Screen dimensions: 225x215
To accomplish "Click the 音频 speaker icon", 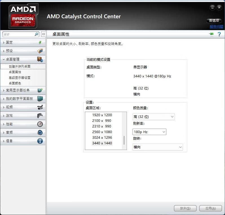I will (40, 133).
